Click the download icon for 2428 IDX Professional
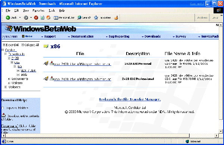224x145 pixels. tap(52, 78)
